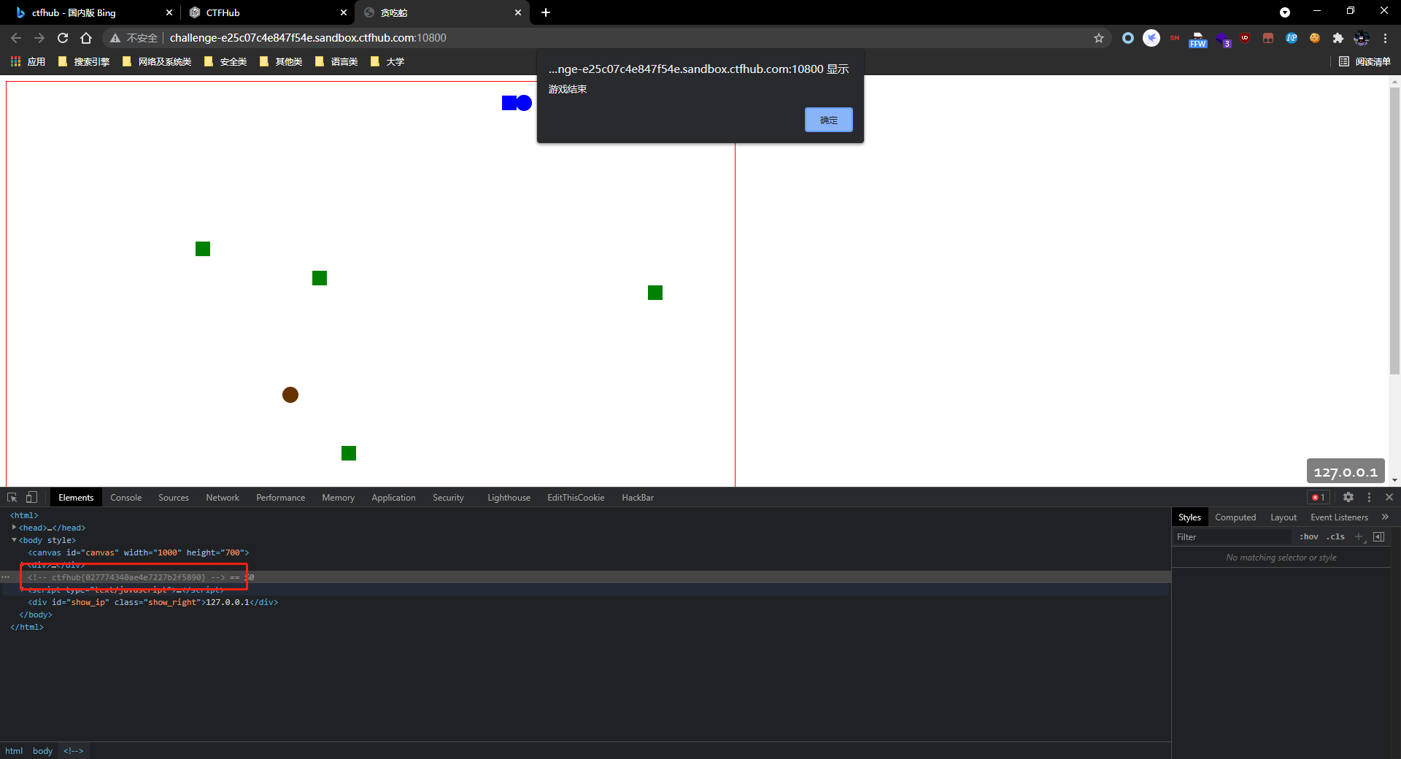Click 确定 in the alert dialog

[x=828, y=120]
